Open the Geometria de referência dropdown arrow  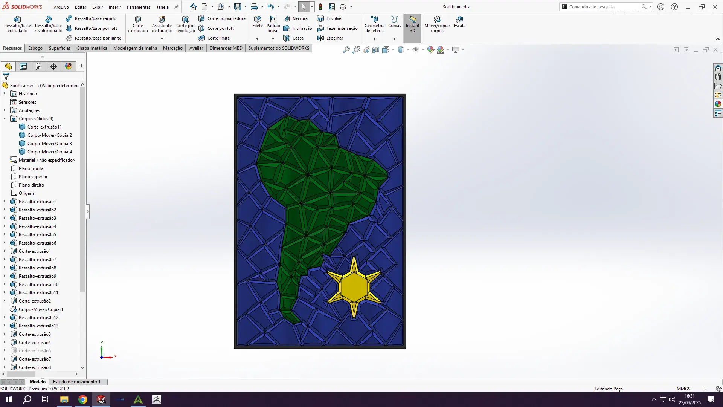tap(374, 39)
